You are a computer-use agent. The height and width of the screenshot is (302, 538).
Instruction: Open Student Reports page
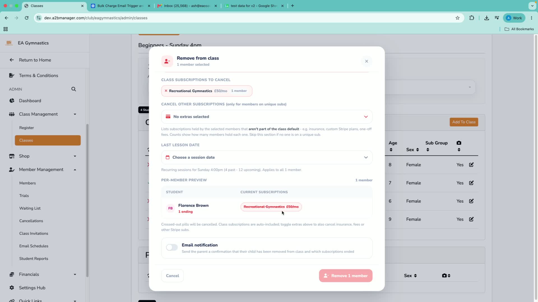point(34,259)
